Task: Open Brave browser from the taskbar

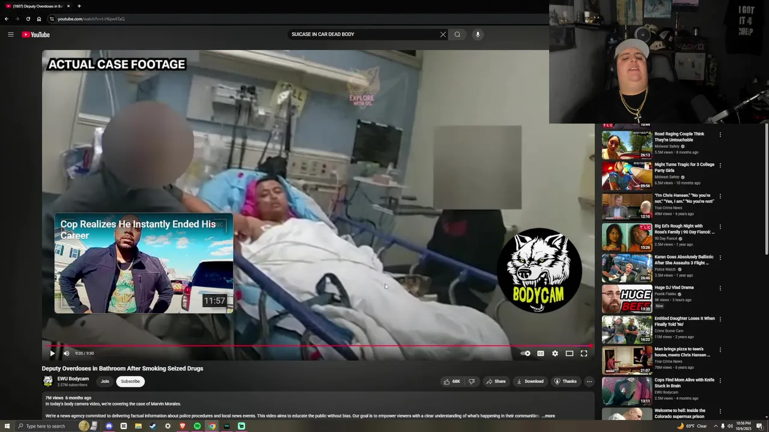Action: 182,426
